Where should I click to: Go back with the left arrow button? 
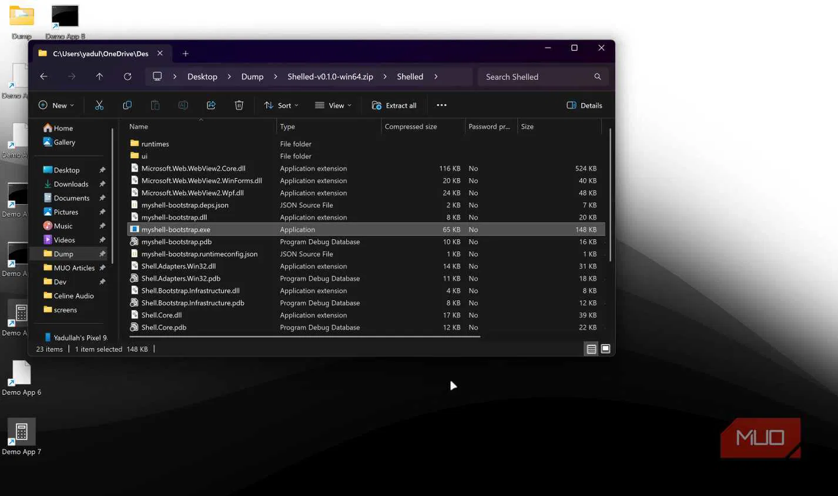click(43, 76)
